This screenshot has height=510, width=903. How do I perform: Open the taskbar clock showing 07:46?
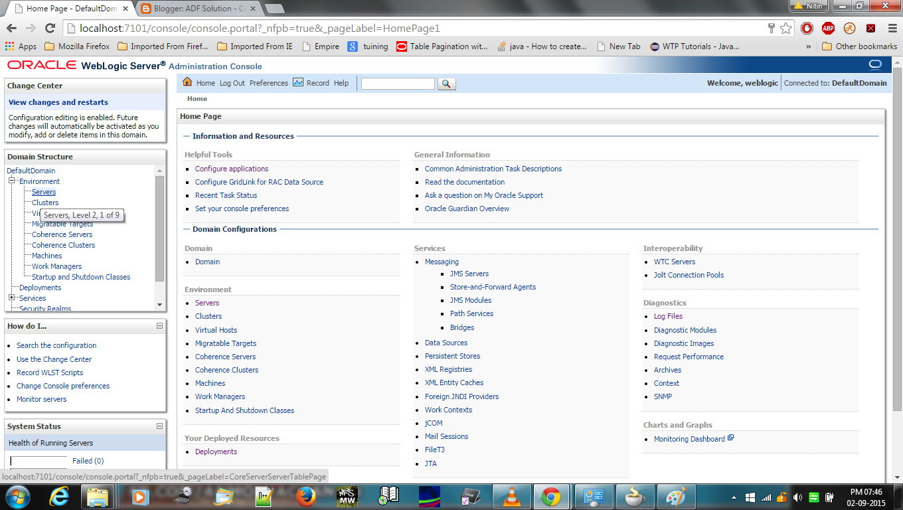click(866, 497)
